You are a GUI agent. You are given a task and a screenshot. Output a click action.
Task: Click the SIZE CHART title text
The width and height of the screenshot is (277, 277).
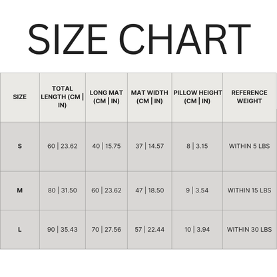(139, 39)
